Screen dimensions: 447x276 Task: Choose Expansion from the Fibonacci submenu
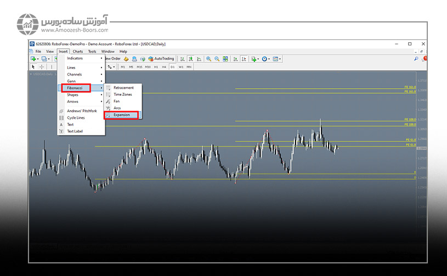pos(123,115)
